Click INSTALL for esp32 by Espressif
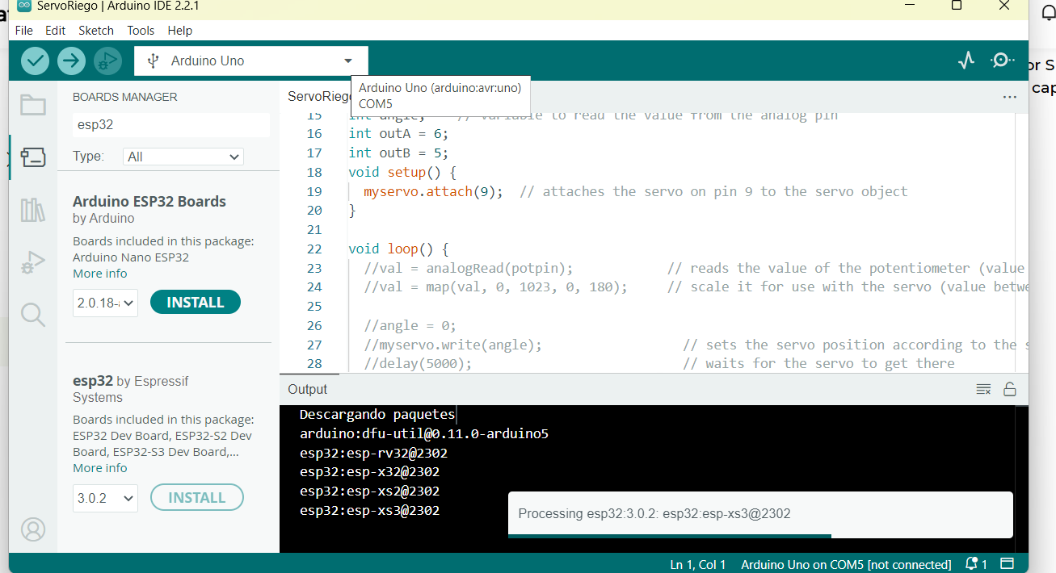Viewport: 1056px width, 573px height. coord(197,498)
